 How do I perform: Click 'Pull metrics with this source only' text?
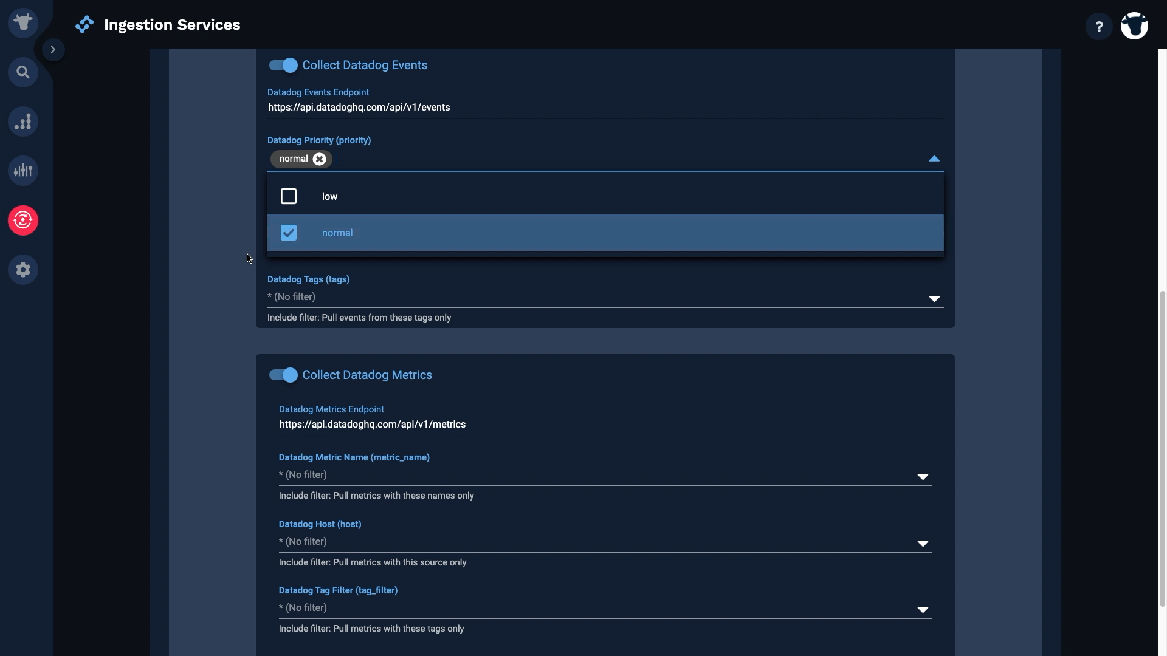pyautogui.click(x=400, y=562)
